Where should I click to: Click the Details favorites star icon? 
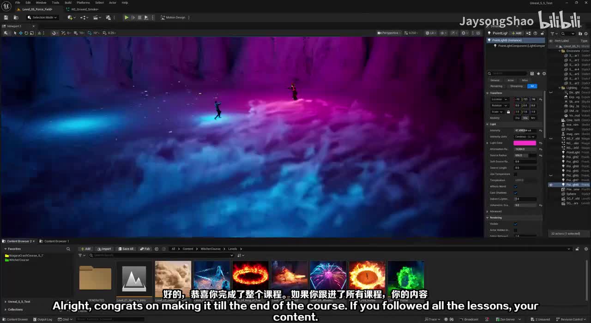[x=538, y=73]
